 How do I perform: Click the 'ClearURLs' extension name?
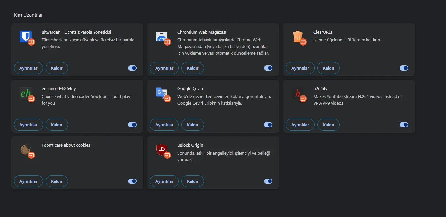[x=323, y=32]
